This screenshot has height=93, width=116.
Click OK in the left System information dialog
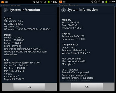[29, 87]
